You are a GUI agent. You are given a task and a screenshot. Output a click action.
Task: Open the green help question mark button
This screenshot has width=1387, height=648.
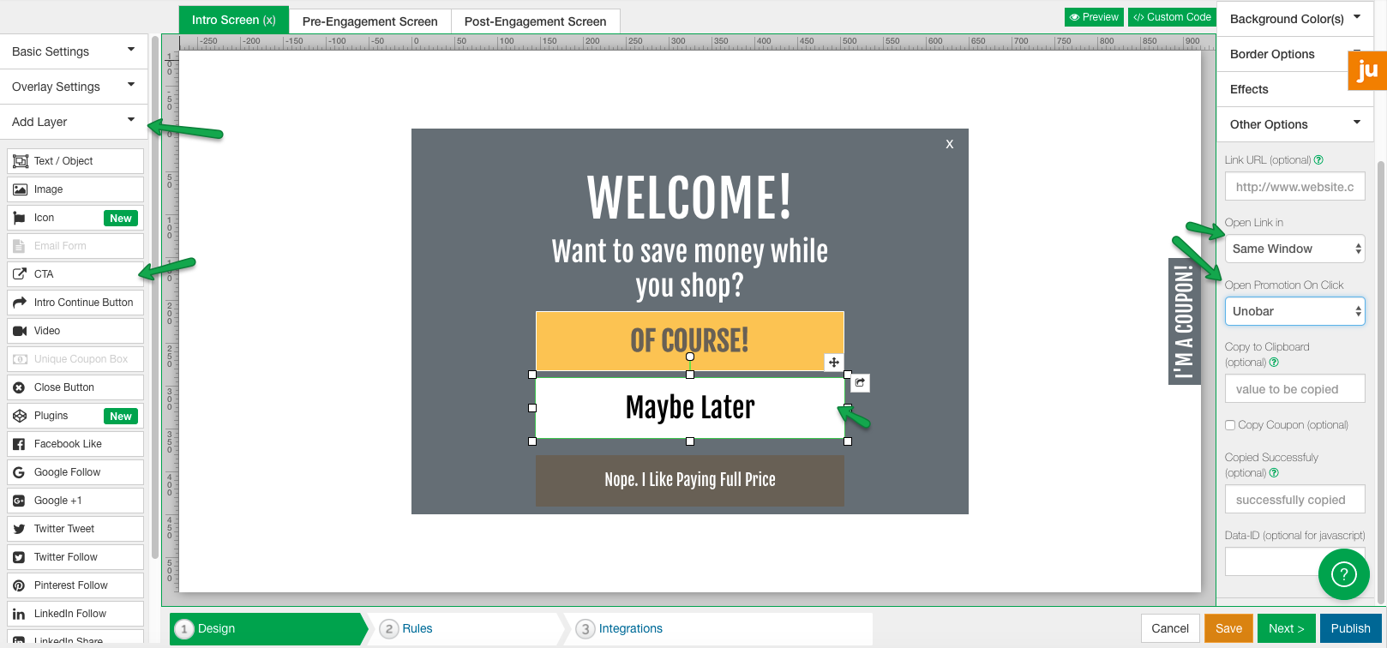click(x=1343, y=574)
